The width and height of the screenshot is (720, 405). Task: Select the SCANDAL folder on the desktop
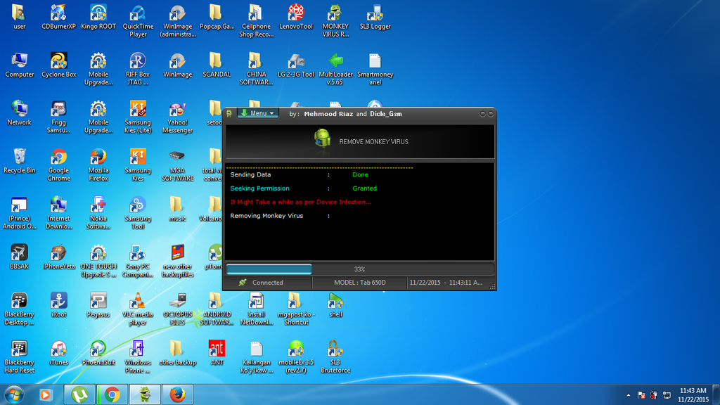coord(217,65)
